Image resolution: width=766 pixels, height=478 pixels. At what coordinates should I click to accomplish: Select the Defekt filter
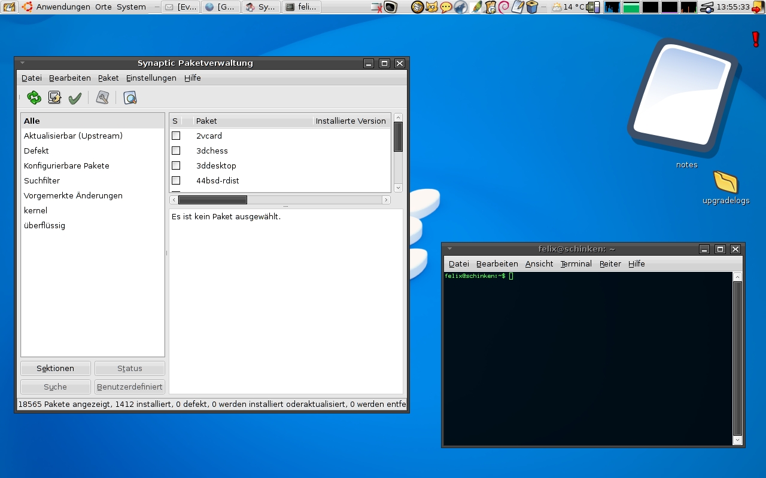pyautogui.click(x=93, y=151)
